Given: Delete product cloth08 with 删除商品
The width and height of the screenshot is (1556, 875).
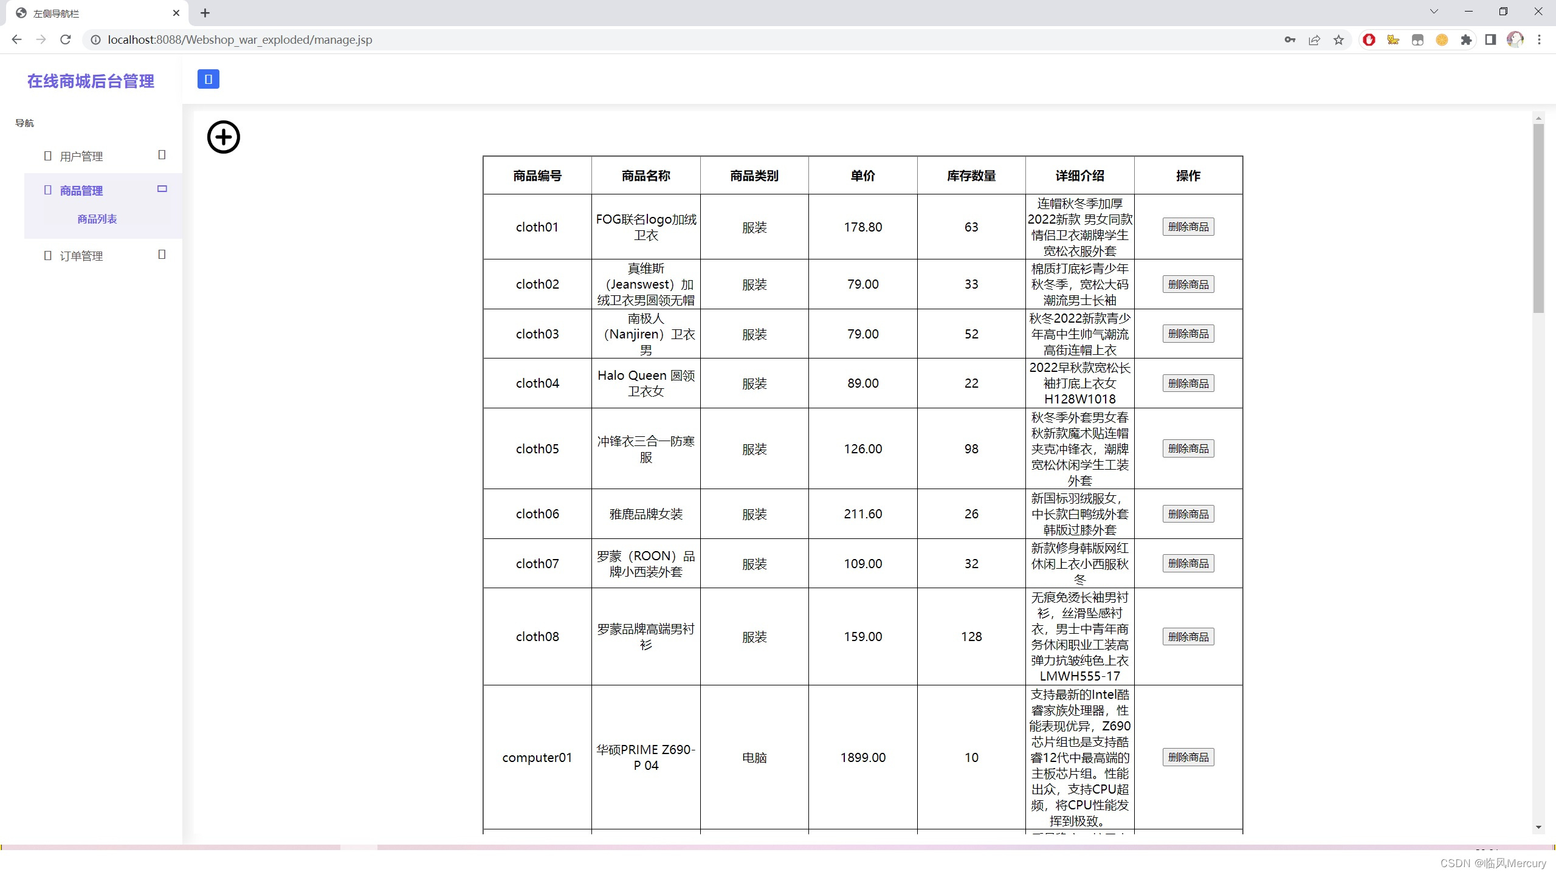Looking at the screenshot, I should point(1188,637).
